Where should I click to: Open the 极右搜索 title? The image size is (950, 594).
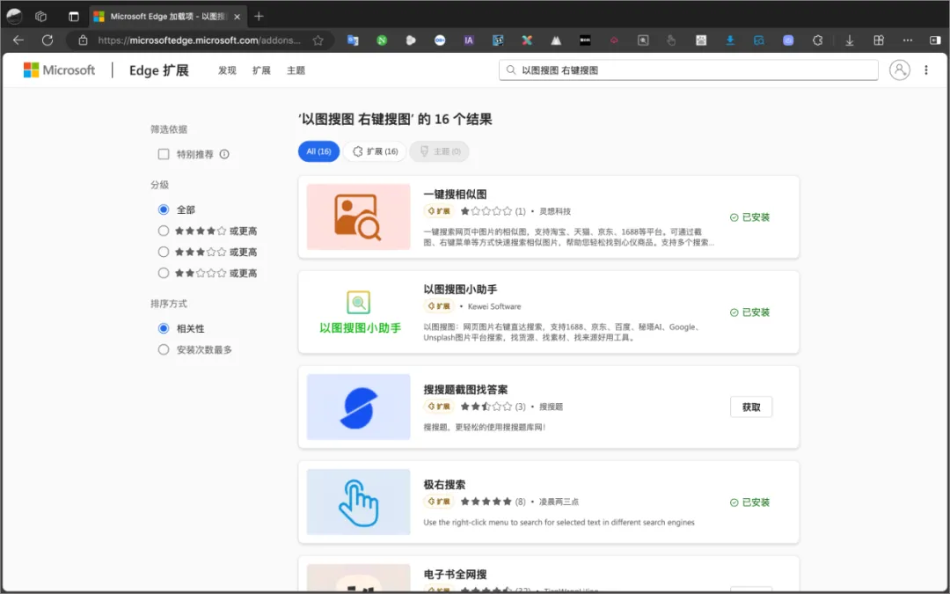click(x=444, y=484)
